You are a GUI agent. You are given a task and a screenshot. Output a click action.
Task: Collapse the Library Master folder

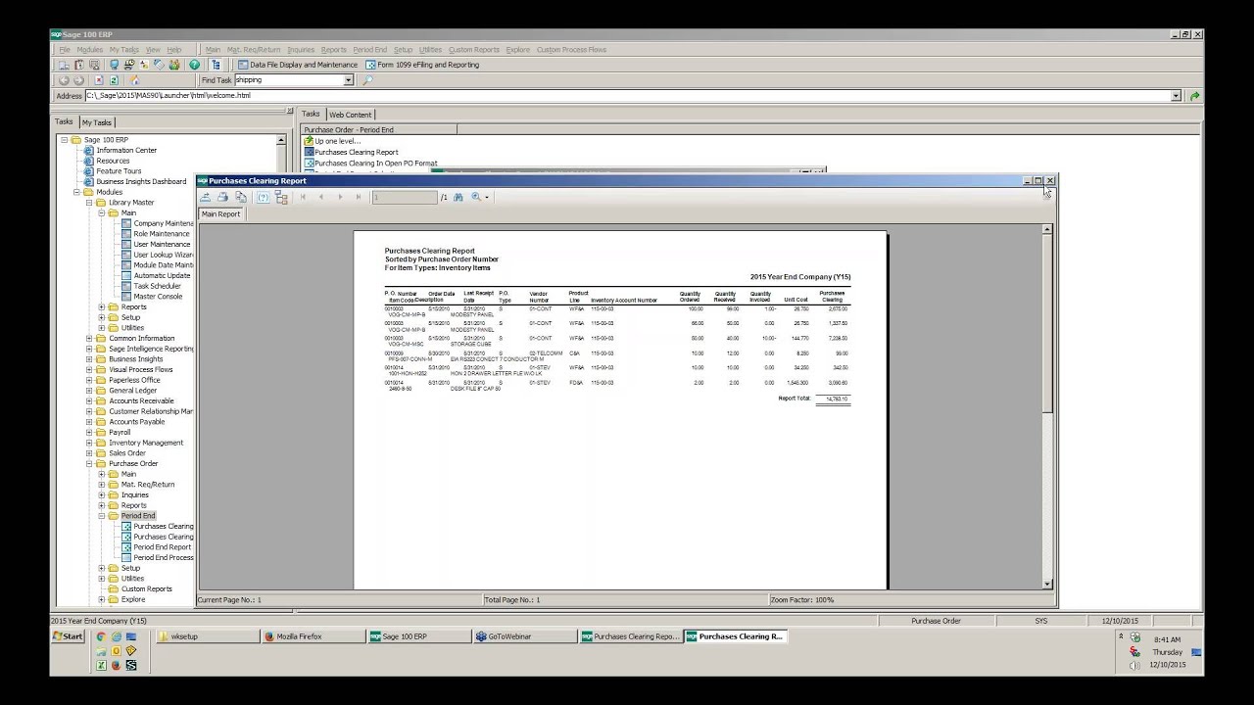tap(89, 203)
